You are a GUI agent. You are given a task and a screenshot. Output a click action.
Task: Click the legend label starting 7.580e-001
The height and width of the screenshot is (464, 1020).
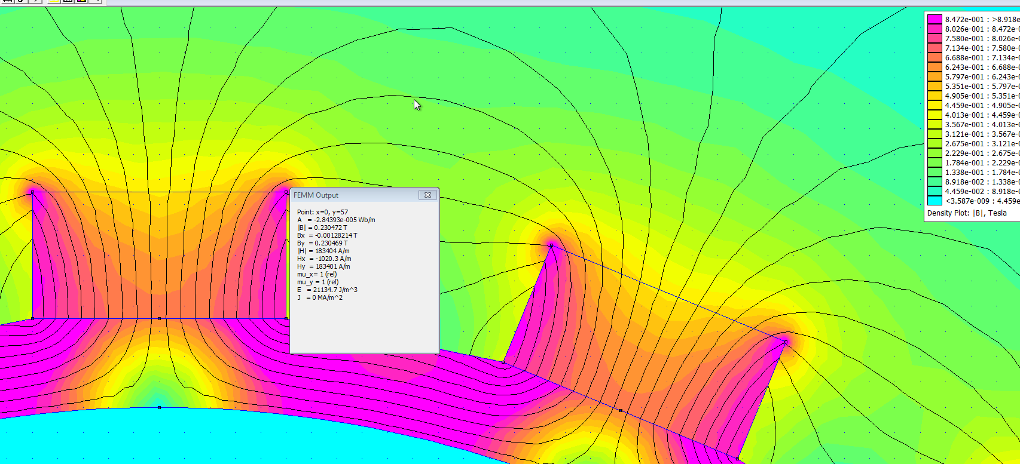982,38
